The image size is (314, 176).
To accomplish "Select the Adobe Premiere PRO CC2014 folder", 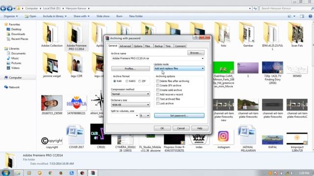I will point(77,36).
